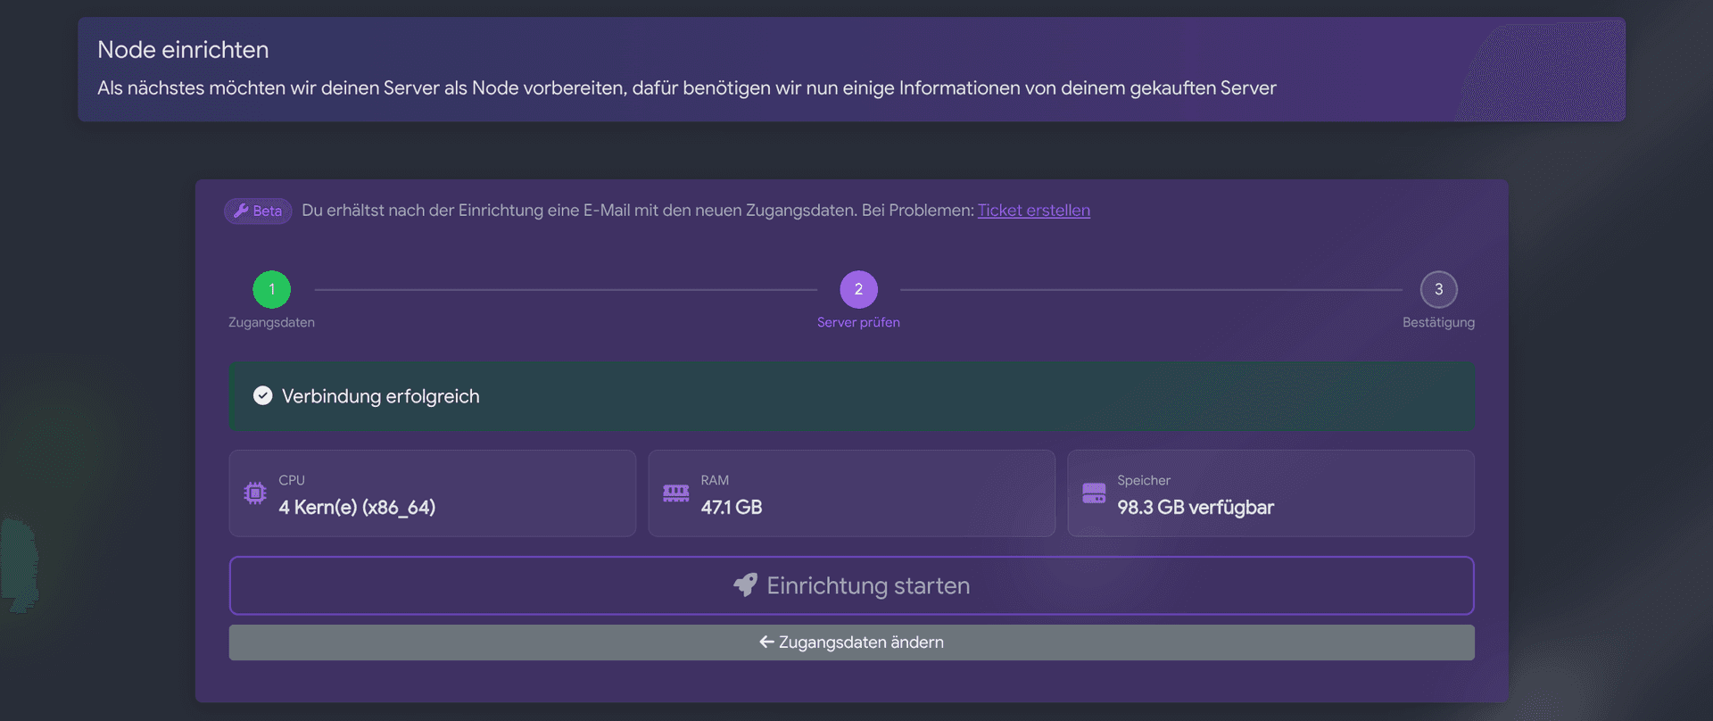Open the Ticket erstellen link
Viewport: 1713px width, 721px height.
(1033, 211)
